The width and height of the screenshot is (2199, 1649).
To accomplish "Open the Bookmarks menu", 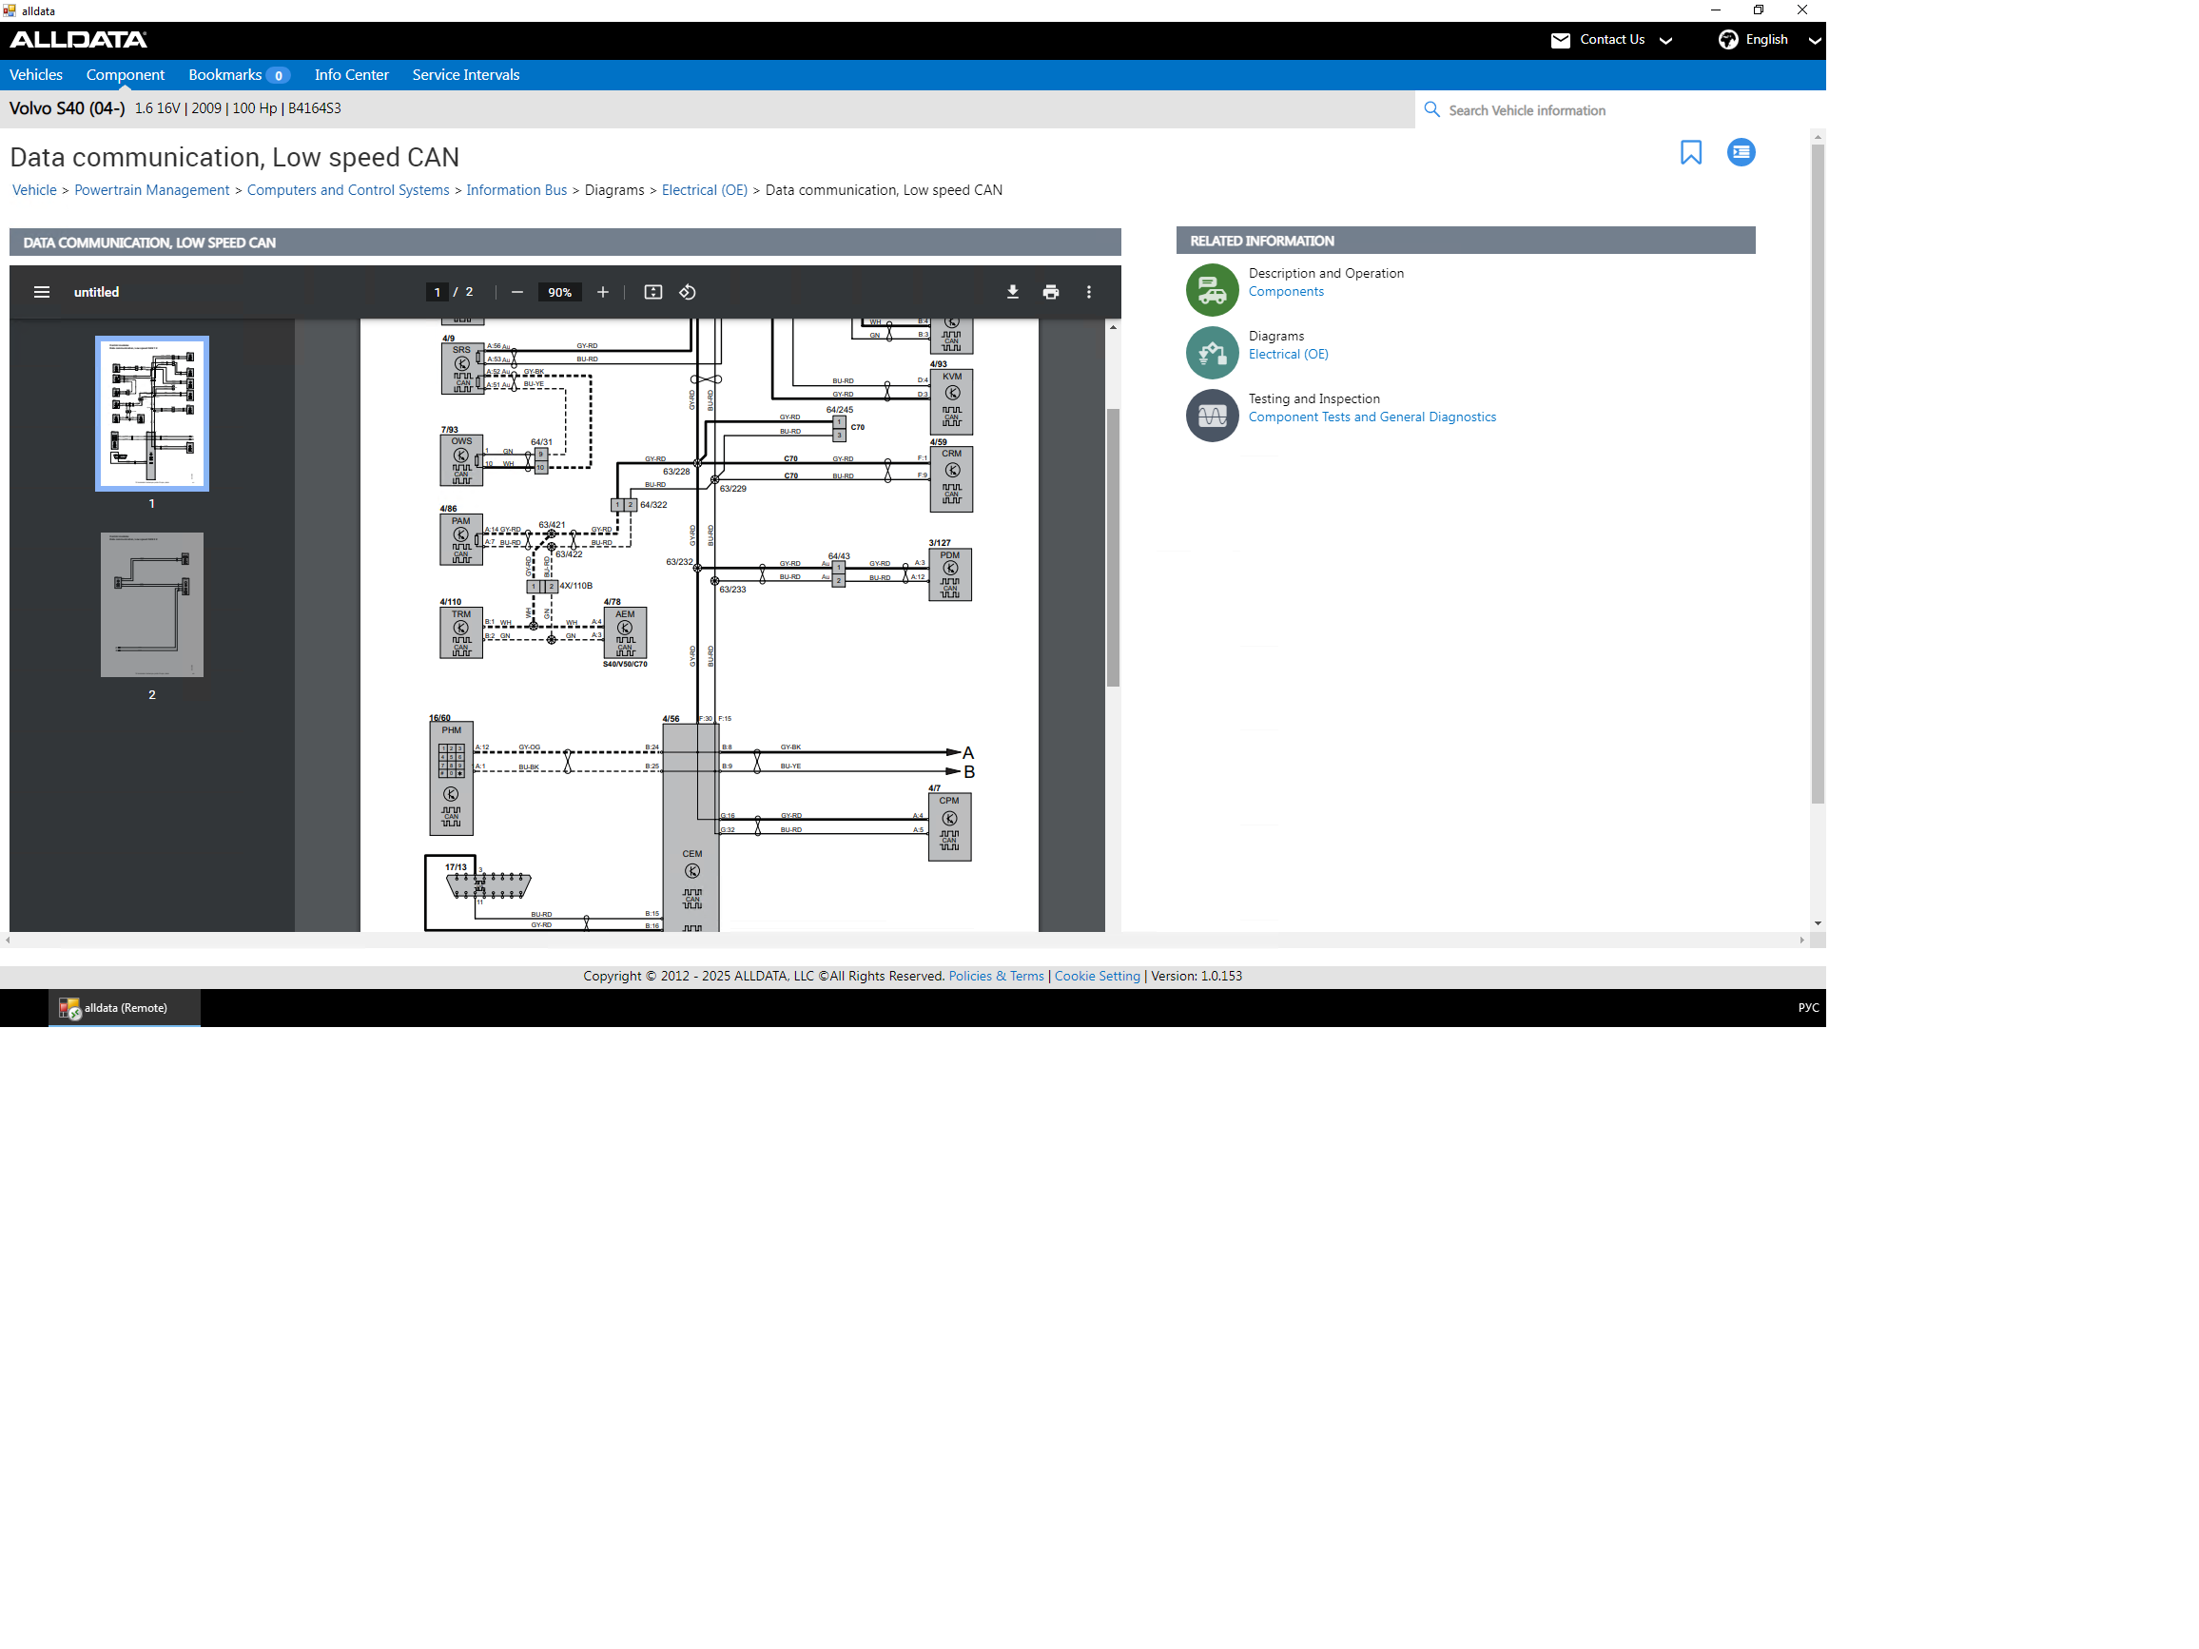I will (239, 74).
